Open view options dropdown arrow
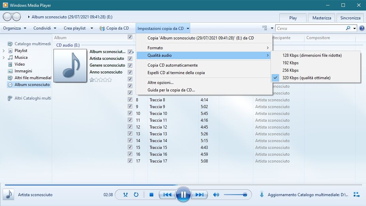The width and height of the screenshot is (366, 206). click(x=272, y=28)
